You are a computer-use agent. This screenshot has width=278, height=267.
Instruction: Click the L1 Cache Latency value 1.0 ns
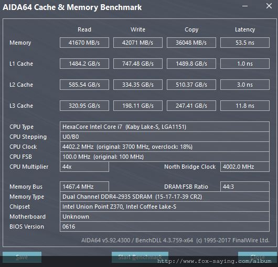pyautogui.click(x=245, y=64)
